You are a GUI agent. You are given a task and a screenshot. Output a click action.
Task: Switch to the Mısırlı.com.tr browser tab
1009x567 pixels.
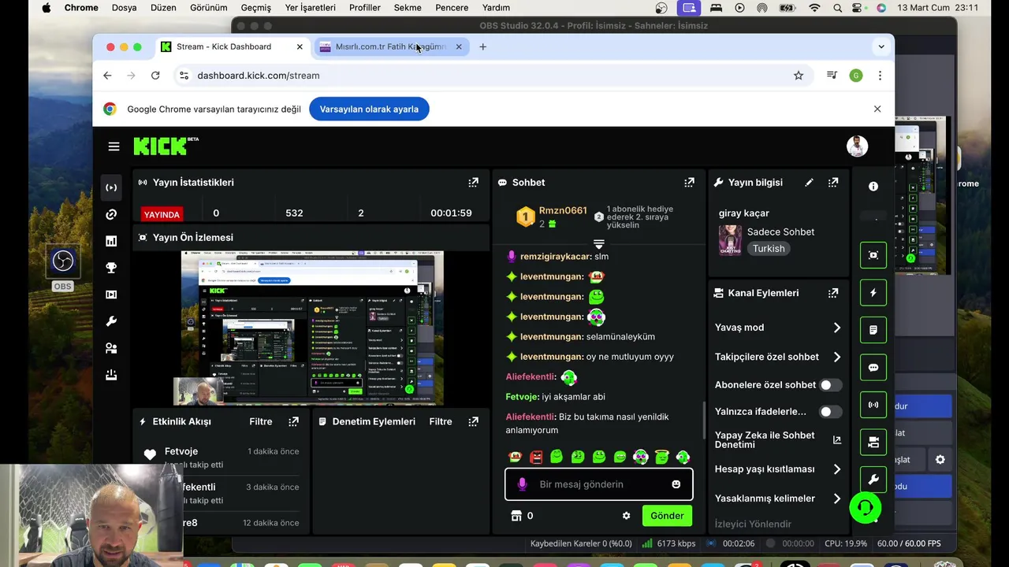click(x=391, y=46)
